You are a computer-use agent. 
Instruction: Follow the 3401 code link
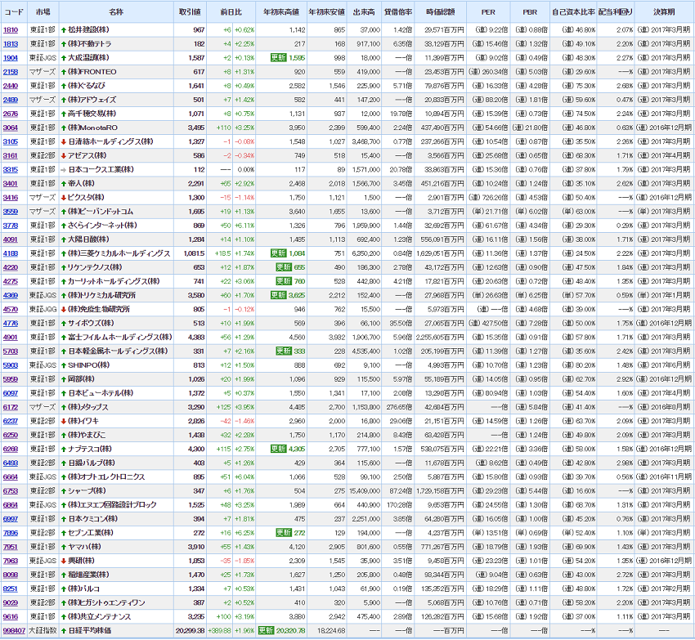click(x=11, y=184)
